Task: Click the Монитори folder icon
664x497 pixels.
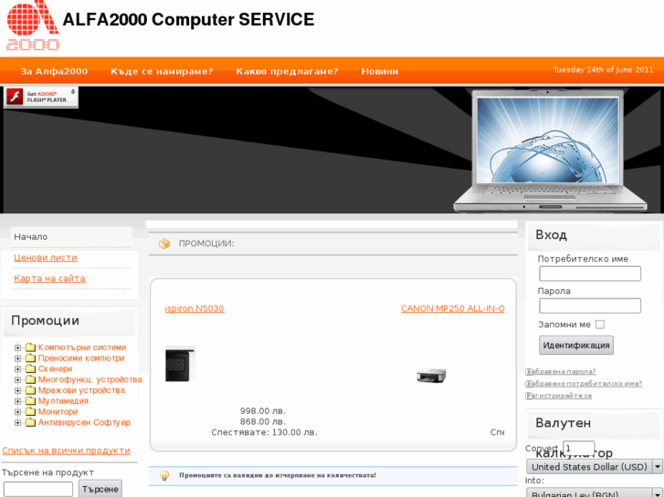Action: click(x=30, y=411)
